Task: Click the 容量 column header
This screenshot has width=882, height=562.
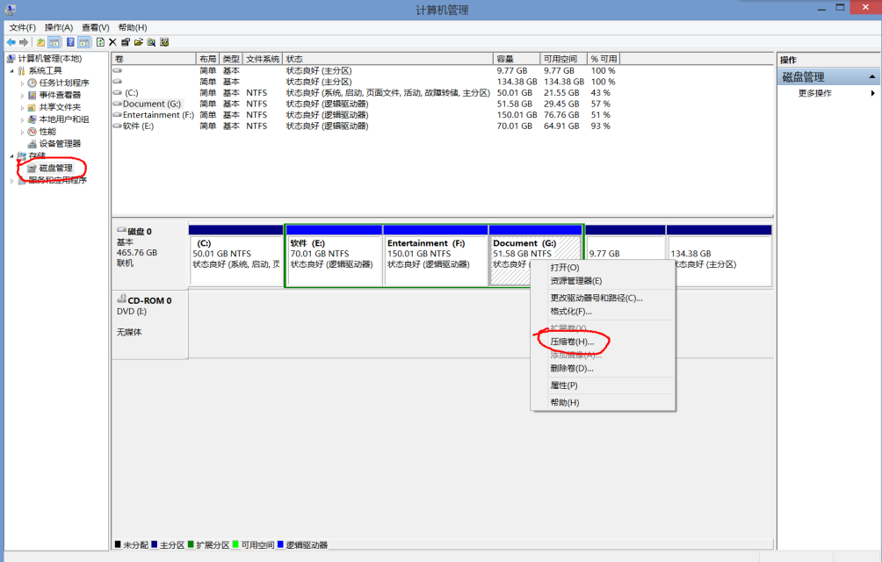Action: click(515, 58)
